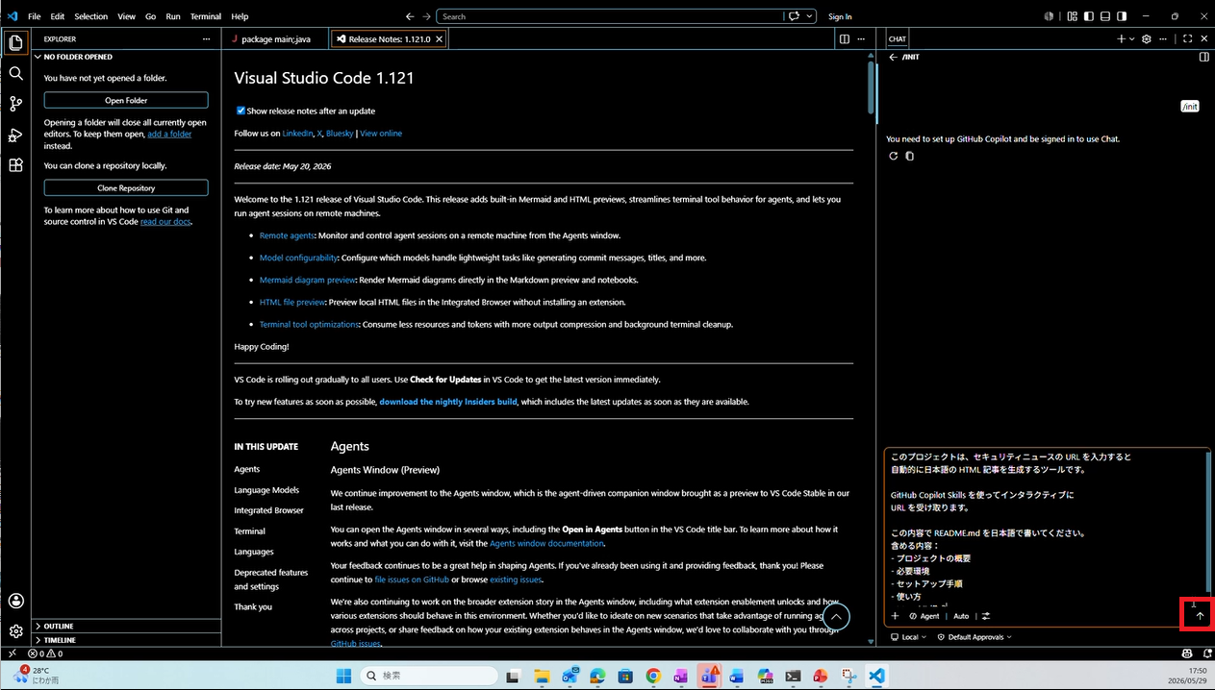
Task: Open the add a folder link
Action: (169, 135)
